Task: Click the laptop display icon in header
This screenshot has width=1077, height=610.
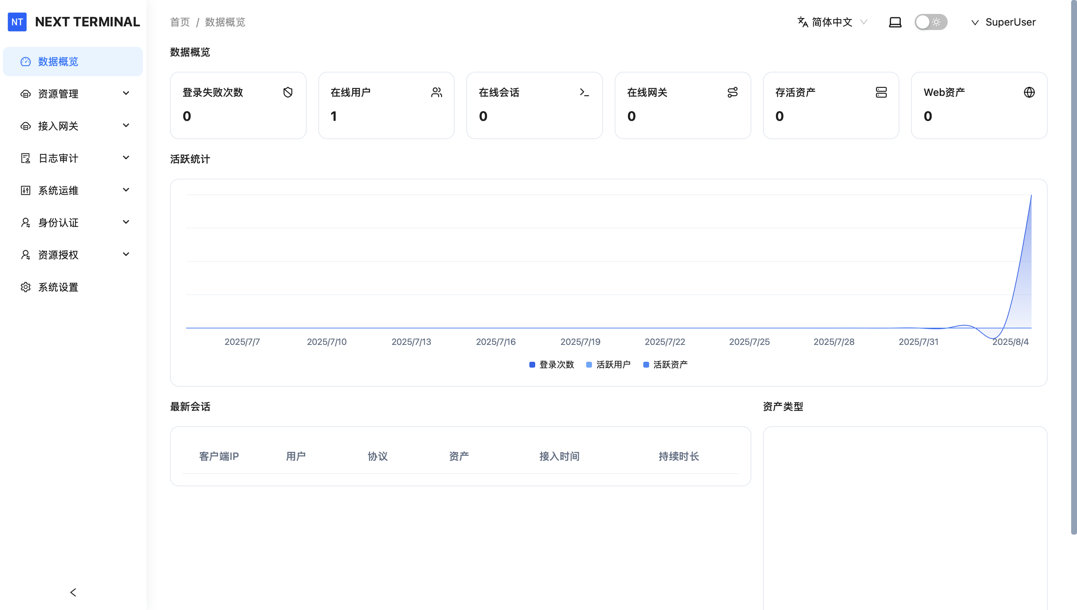Action: pyautogui.click(x=895, y=22)
